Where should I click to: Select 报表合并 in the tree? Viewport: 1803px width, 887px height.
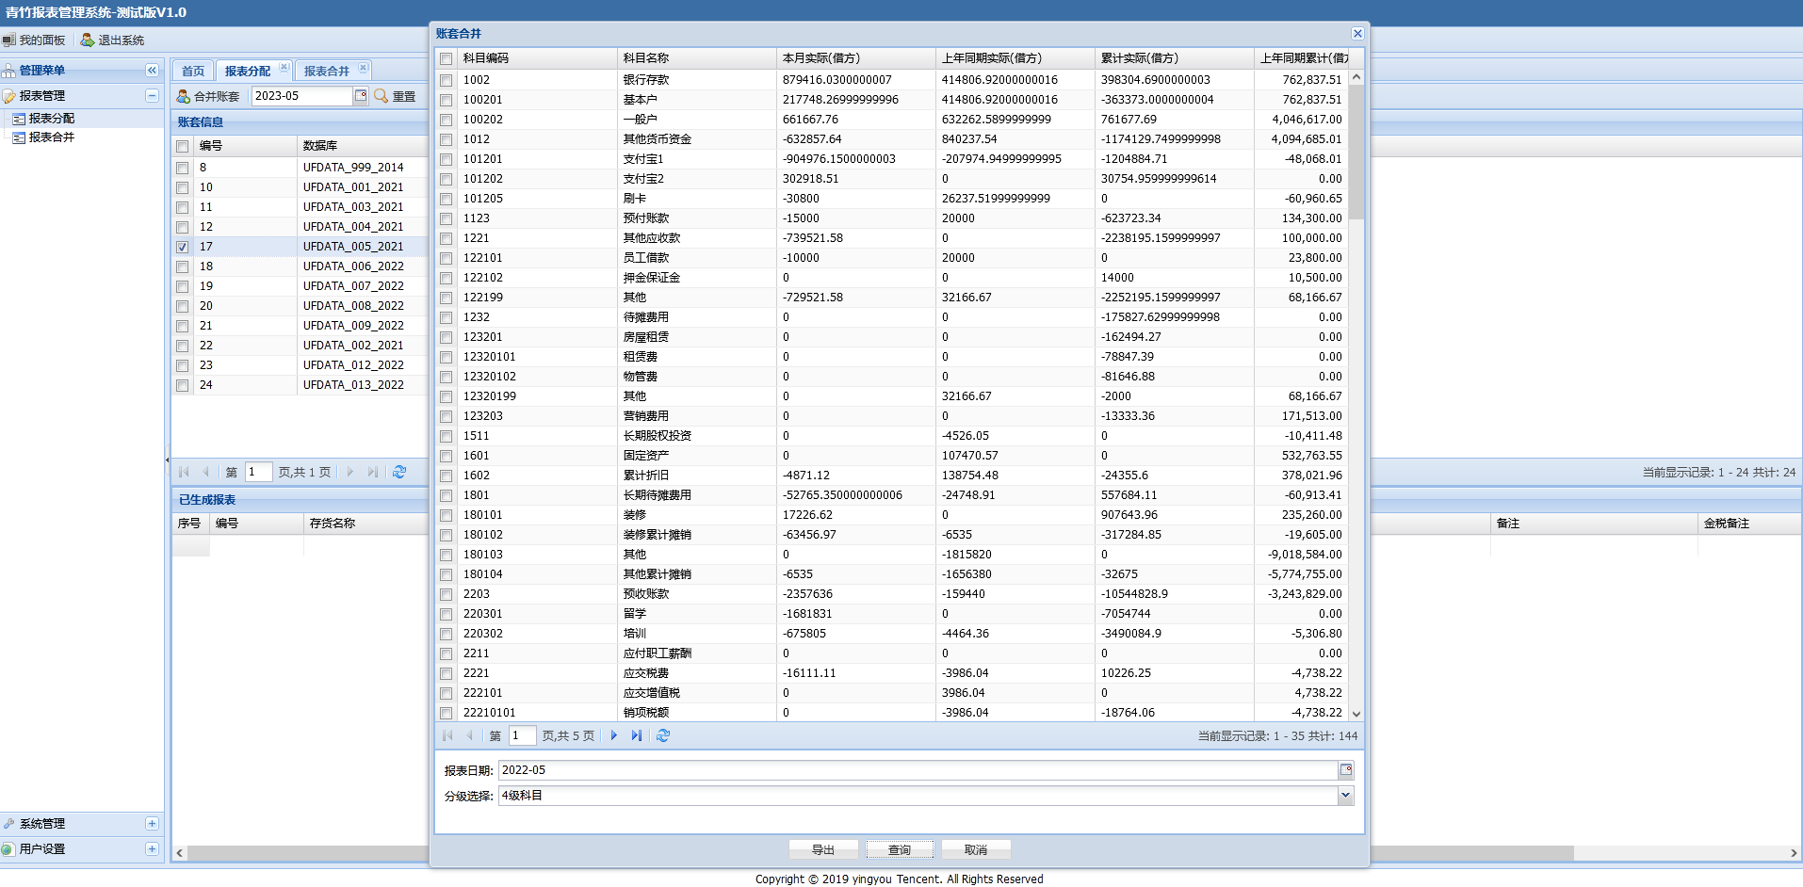tap(52, 137)
